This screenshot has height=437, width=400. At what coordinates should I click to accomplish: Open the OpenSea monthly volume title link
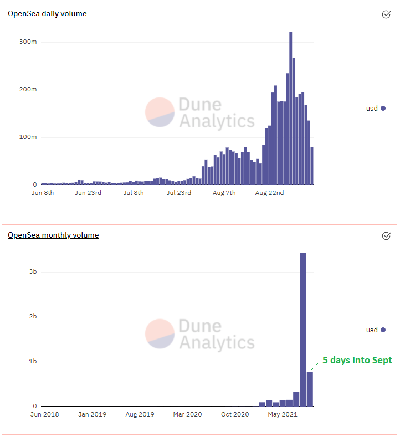[53, 235]
